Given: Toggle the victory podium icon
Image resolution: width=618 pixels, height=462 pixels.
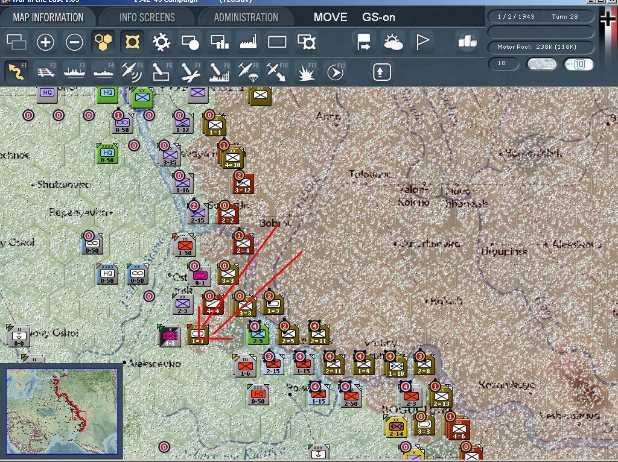Looking at the screenshot, I should (x=467, y=42).
